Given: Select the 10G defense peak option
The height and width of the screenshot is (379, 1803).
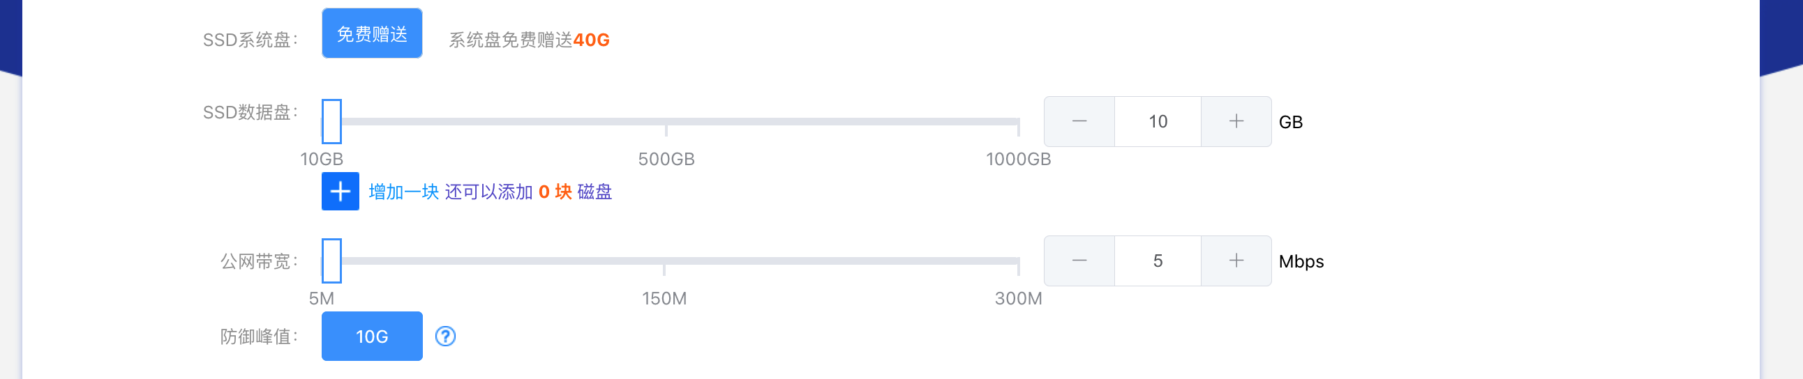Looking at the screenshot, I should click(x=372, y=337).
